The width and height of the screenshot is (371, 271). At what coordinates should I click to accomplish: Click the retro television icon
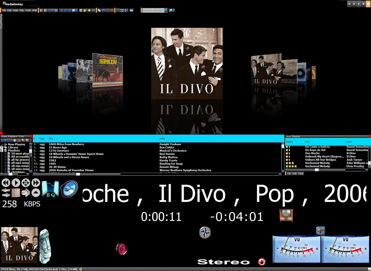[286, 215]
